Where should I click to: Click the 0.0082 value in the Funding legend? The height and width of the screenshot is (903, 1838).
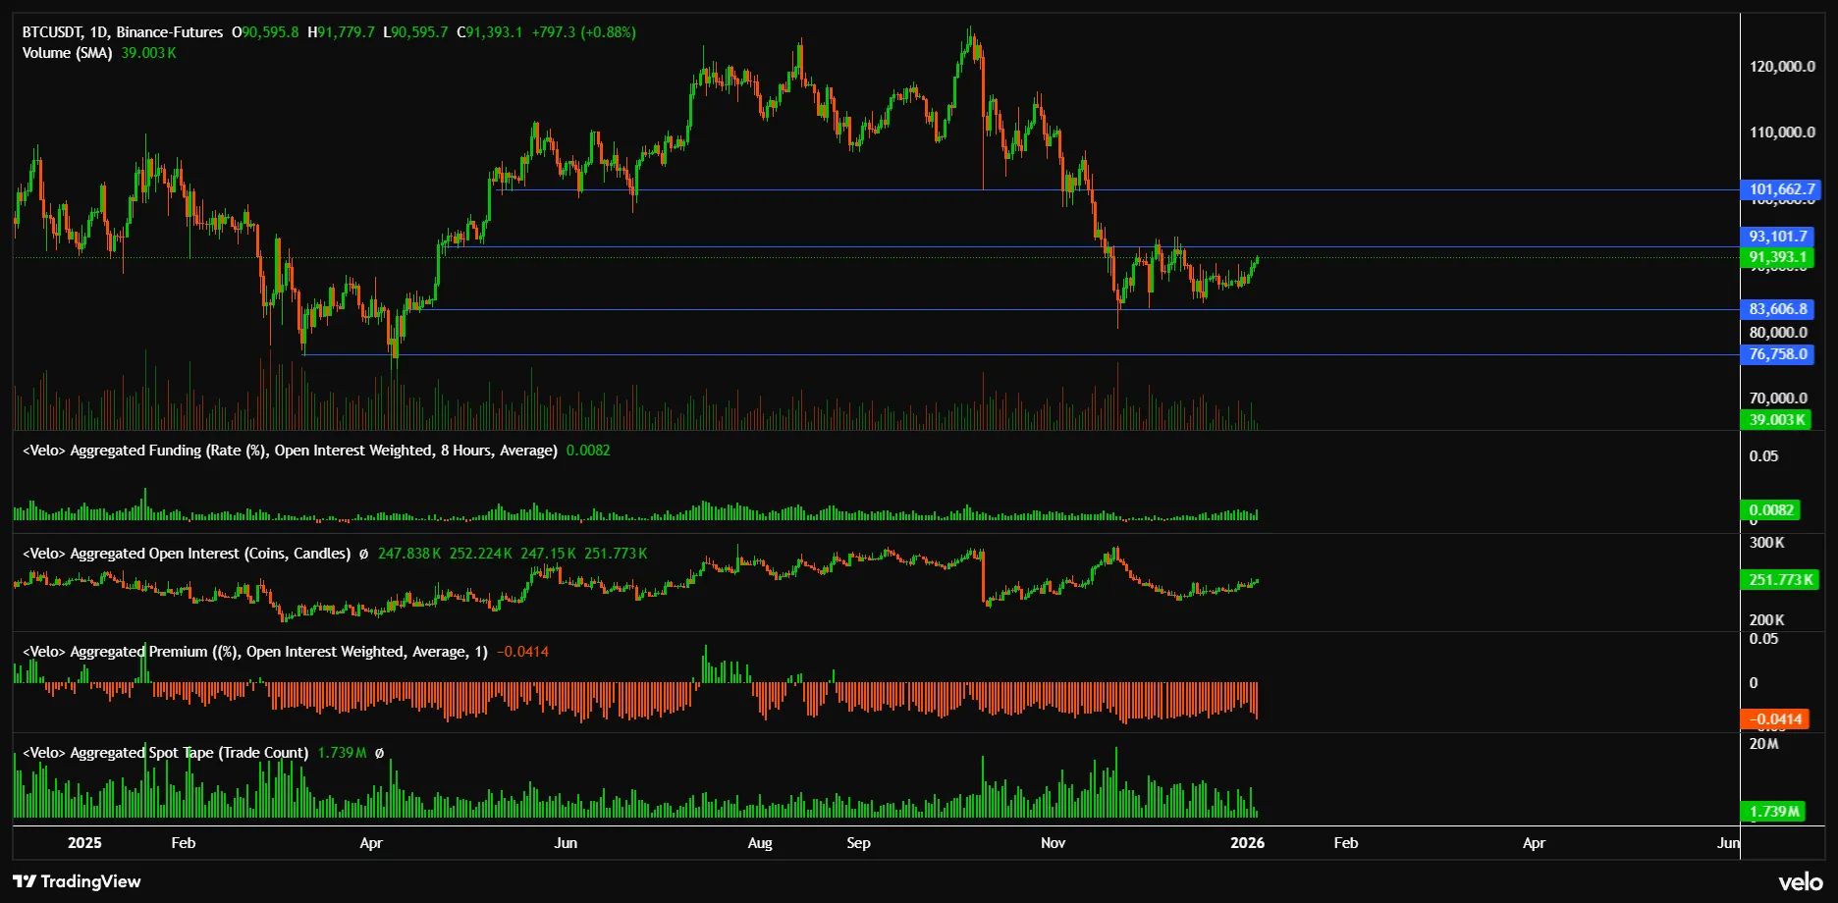(x=588, y=451)
